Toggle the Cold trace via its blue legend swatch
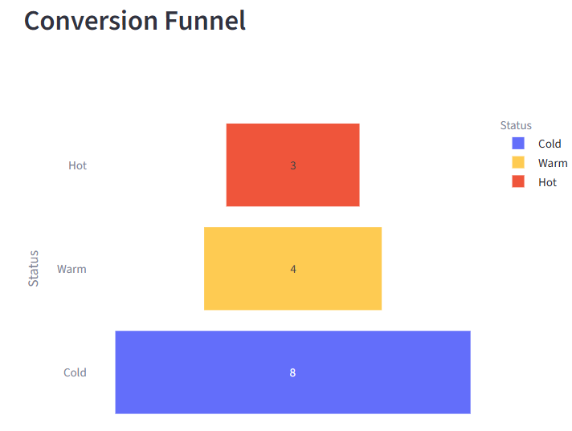The image size is (572, 431). click(x=518, y=144)
